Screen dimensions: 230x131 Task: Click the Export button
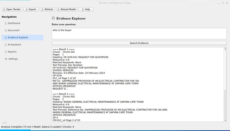pos(31,9)
